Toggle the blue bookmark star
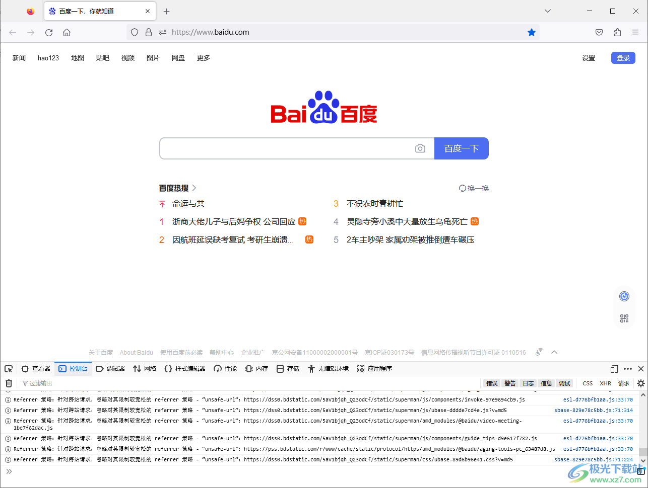648x488 pixels. pos(532,32)
